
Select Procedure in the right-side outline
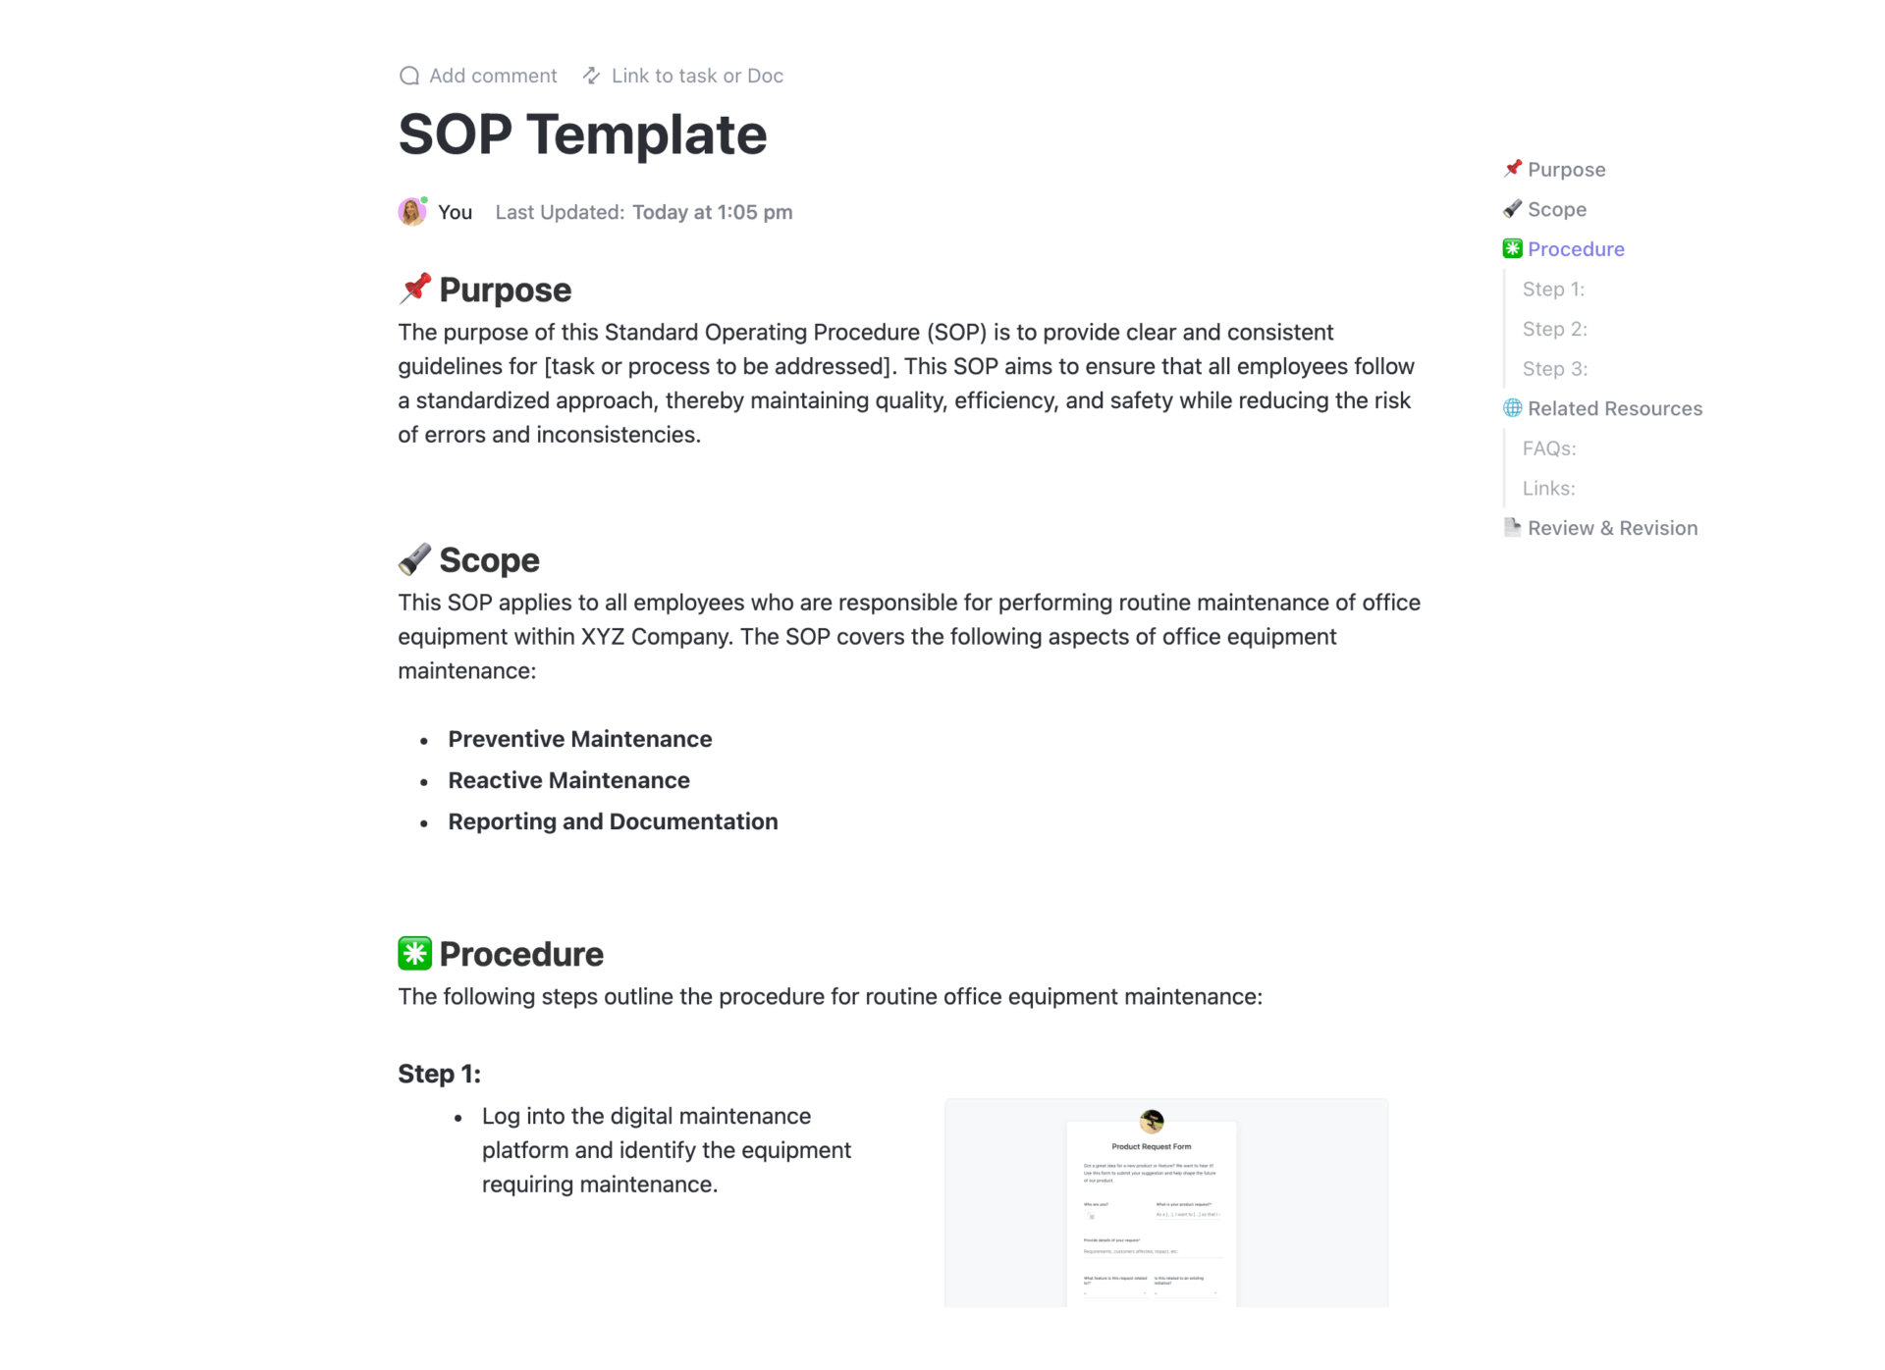(x=1576, y=248)
